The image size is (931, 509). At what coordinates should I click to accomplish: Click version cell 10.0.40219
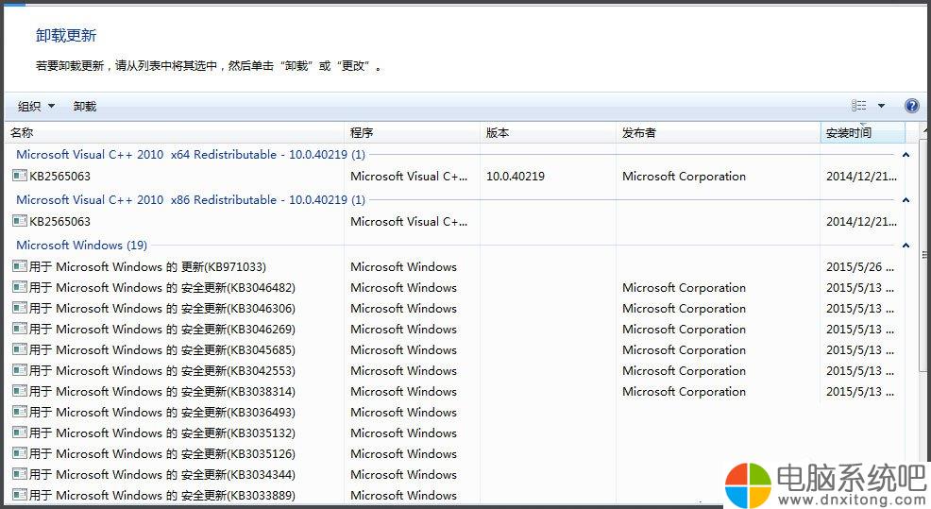click(x=516, y=176)
